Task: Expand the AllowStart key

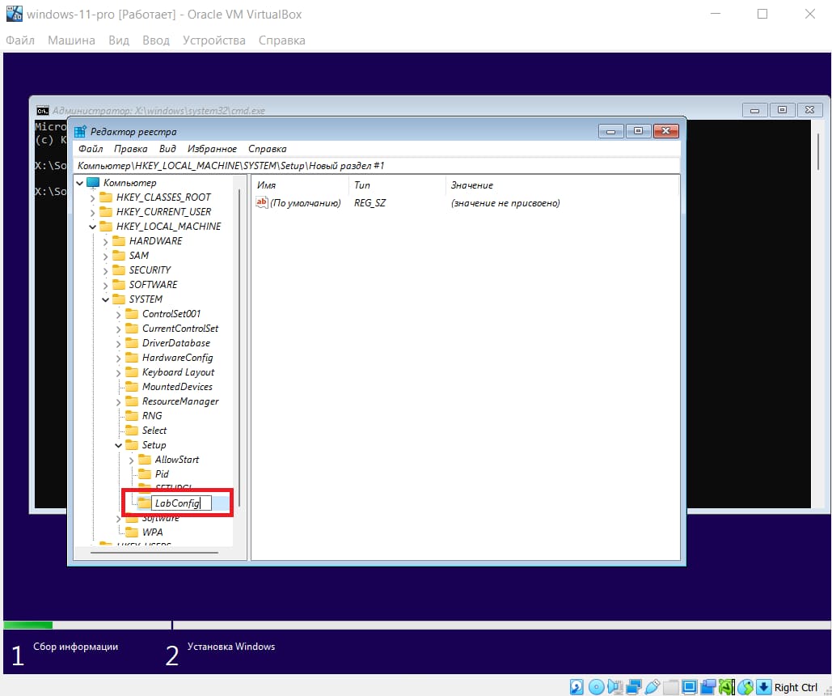Action: click(x=130, y=460)
